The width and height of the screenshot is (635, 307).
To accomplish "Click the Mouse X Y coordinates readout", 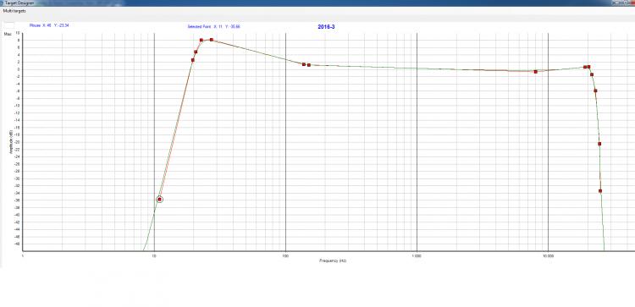I will coord(49,25).
